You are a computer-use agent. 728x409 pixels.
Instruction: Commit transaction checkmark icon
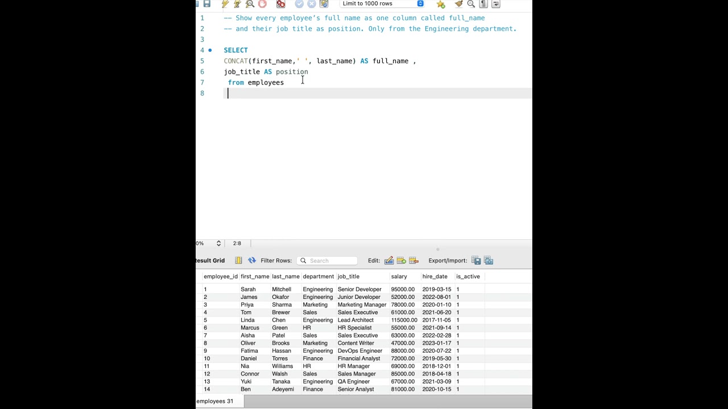(x=299, y=3)
